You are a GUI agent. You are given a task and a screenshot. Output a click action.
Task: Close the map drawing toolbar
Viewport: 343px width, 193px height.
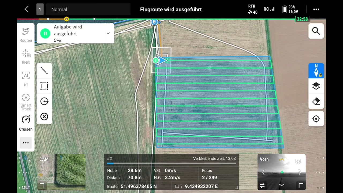pyautogui.click(x=44, y=117)
